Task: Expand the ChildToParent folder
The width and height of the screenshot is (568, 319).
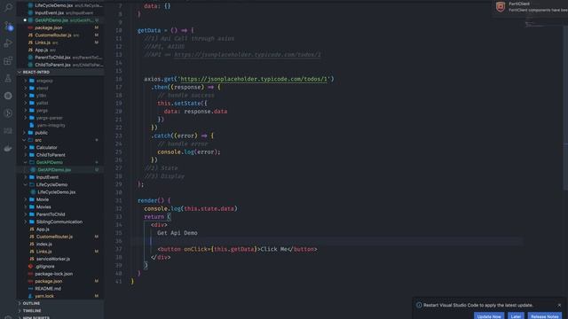Action: (60, 155)
